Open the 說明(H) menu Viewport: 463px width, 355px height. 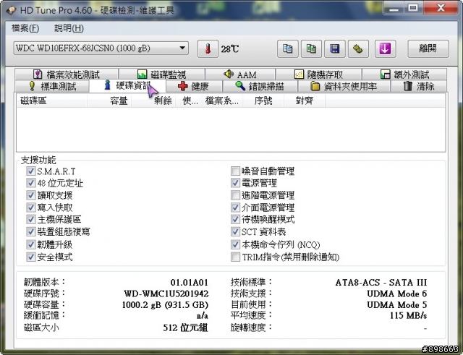pos(69,28)
